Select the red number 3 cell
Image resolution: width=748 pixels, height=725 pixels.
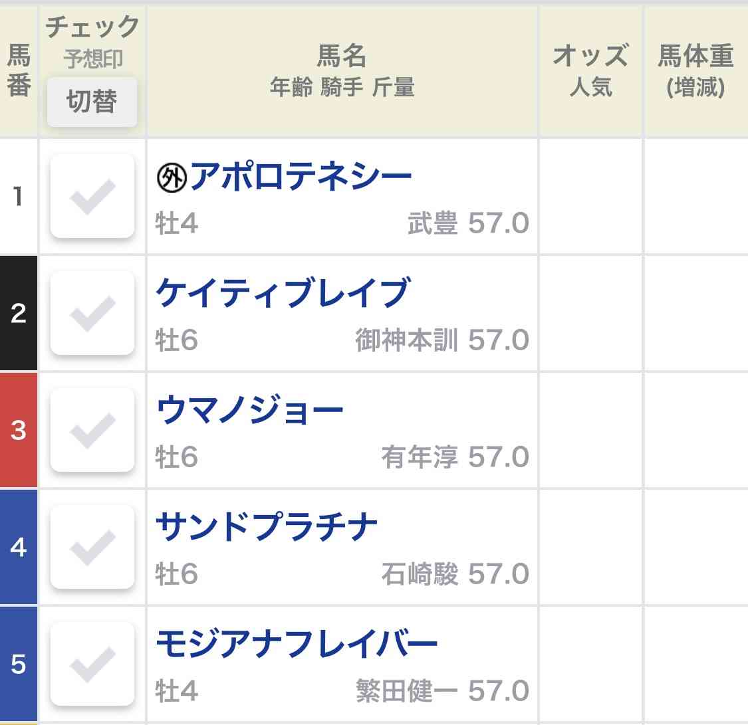coord(19,430)
